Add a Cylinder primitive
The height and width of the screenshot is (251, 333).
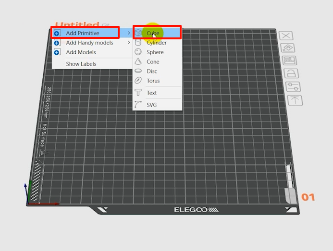157,43
